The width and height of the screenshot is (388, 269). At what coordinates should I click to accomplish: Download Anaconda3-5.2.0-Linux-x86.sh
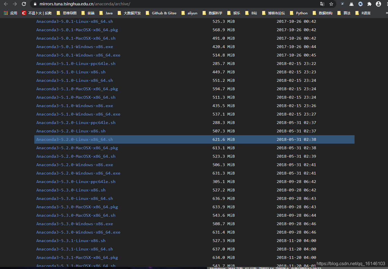pos(71,131)
